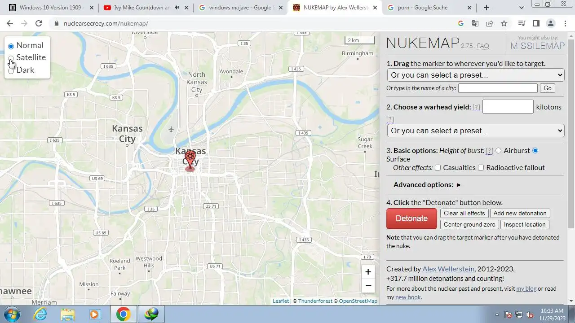This screenshot has width=575, height=323.
Task: Open the Leaflet attribution link
Action: (281, 301)
